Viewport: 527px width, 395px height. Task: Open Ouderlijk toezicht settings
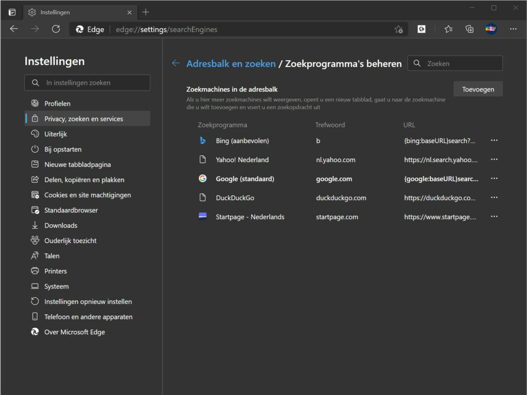point(87,241)
